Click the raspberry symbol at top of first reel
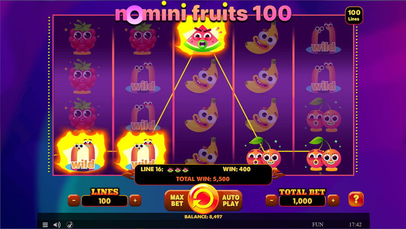The width and height of the screenshot is (406, 229). (x=83, y=38)
